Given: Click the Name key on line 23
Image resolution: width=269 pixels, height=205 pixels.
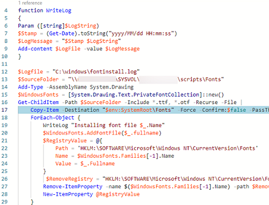Looking at the screenshot, I should coord(61,156).
